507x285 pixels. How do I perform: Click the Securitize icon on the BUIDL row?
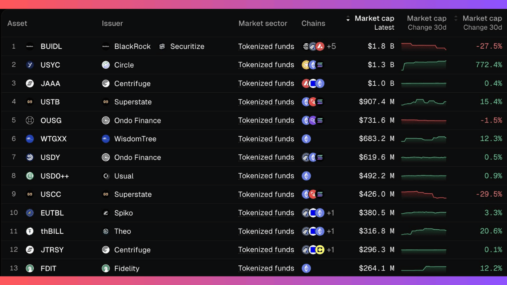click(x=162, y=46)
